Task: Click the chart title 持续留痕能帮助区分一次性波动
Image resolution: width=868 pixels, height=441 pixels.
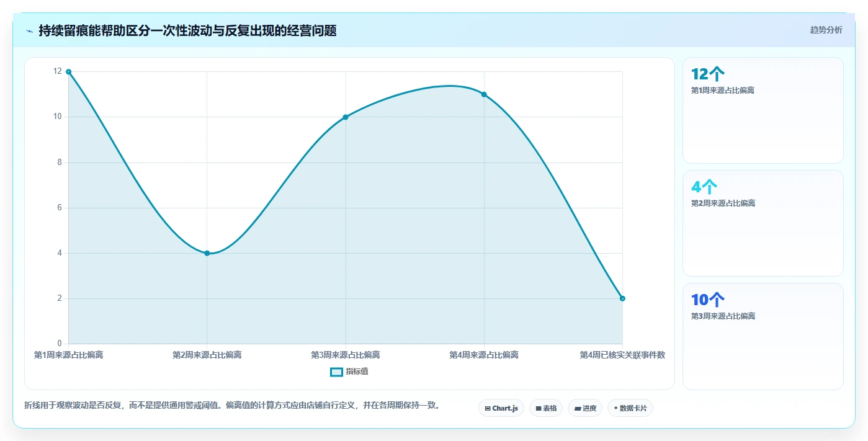Action: 187,30
